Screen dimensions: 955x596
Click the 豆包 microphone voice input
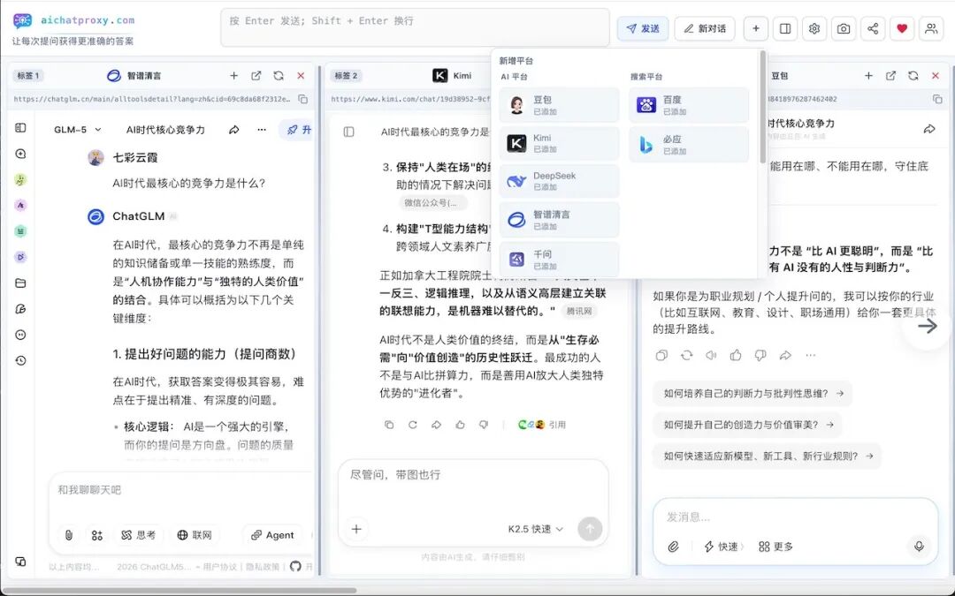[919, 547]
